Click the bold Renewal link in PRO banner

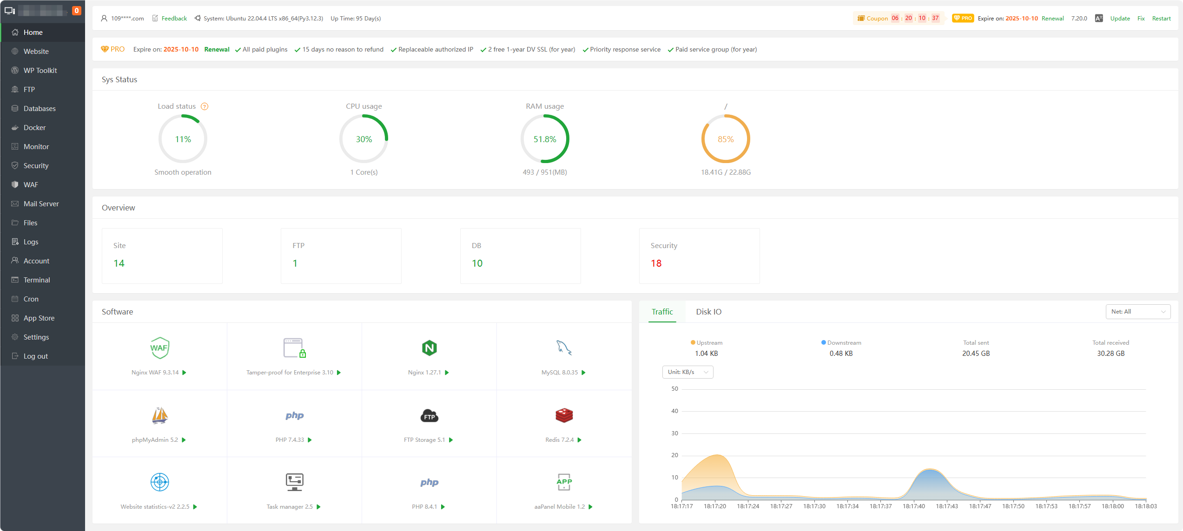(x=217, y=50)
